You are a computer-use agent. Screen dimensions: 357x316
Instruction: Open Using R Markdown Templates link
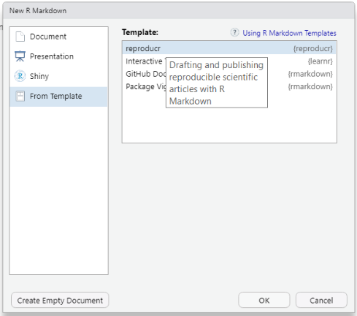(289, 33)
